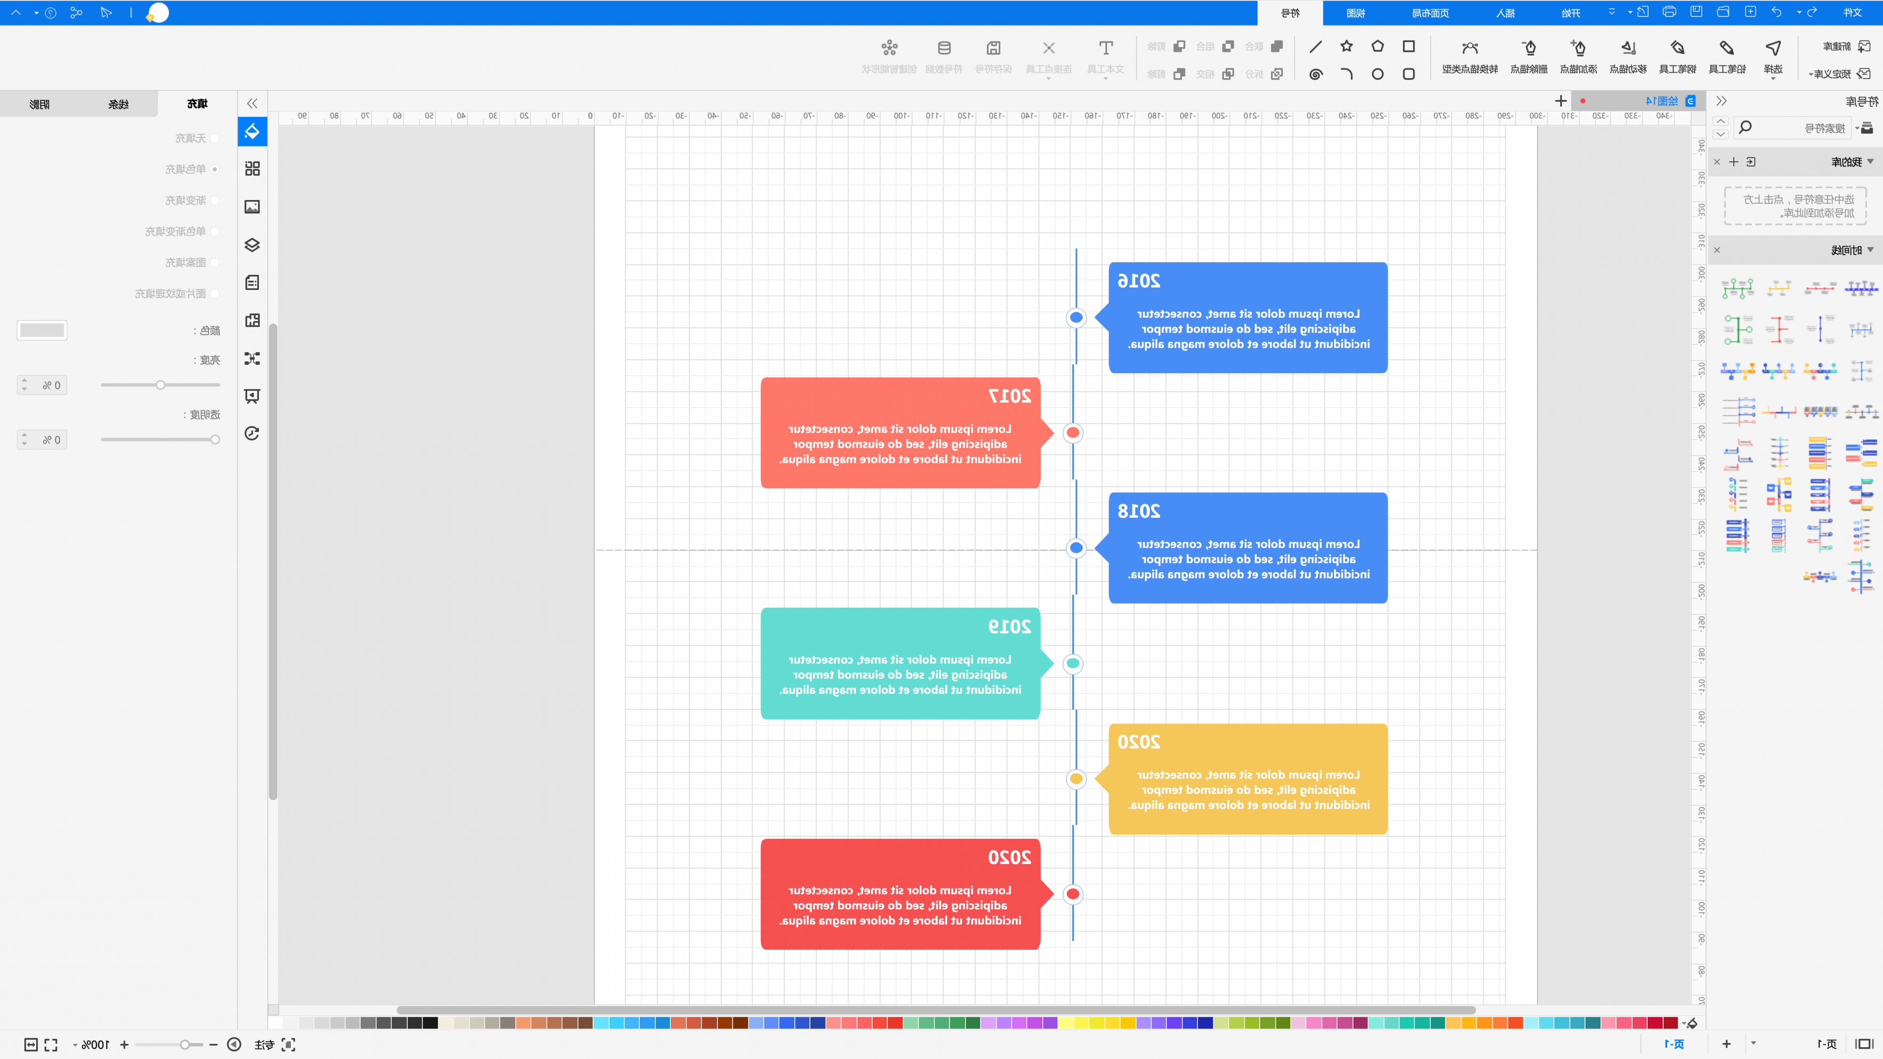Open the history side panel icon

(x=252, y=433)
